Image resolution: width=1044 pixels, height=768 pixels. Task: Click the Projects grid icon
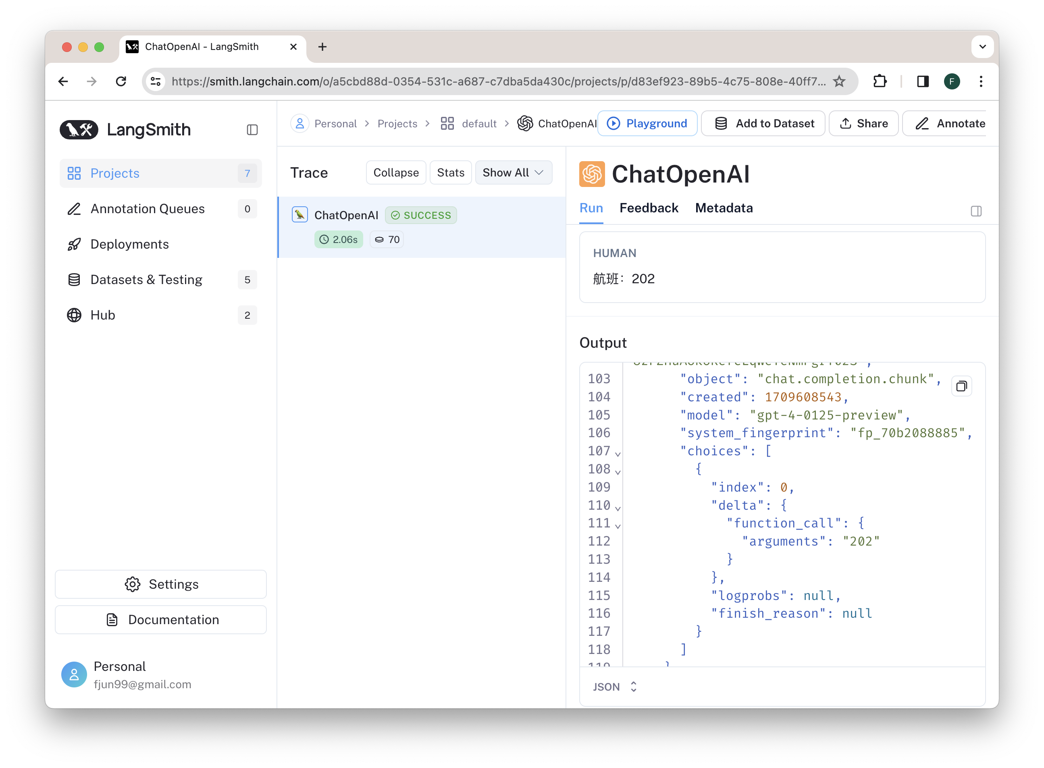pos(74,173)
